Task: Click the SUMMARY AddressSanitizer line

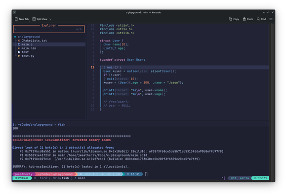Action: [71, 167]
